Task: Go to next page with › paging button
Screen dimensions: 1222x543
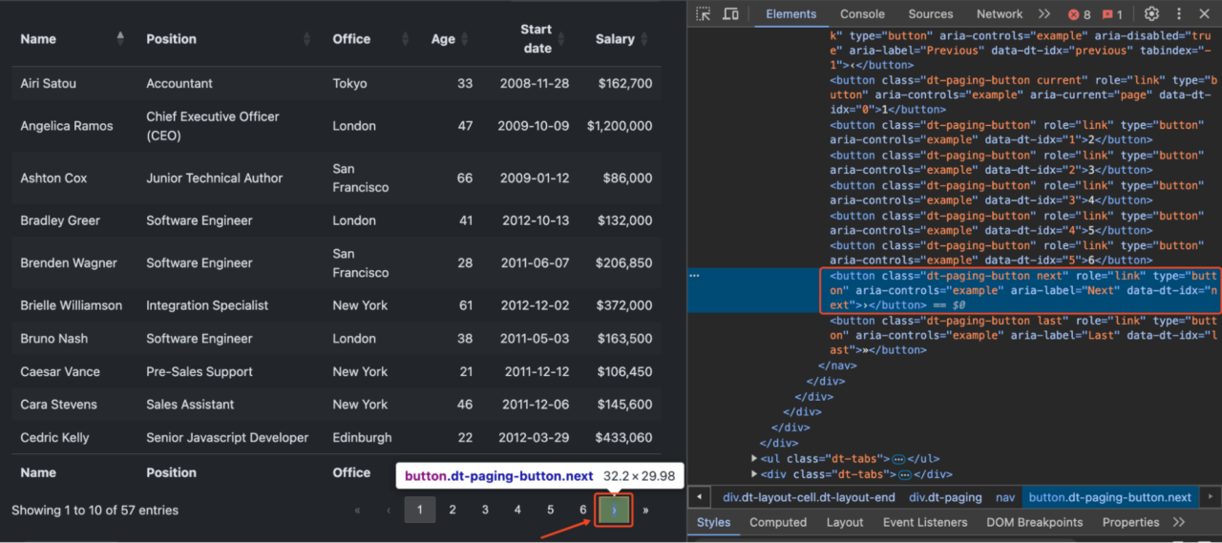Action: [614, 510]
